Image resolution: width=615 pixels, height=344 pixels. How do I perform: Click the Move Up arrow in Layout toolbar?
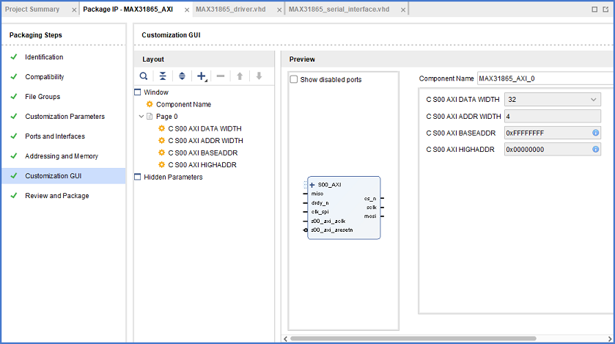(240, 76)
